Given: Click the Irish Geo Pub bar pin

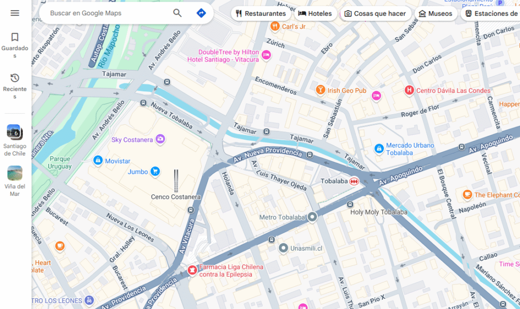Looking at the screenshot, I should (x=320, y=90).
